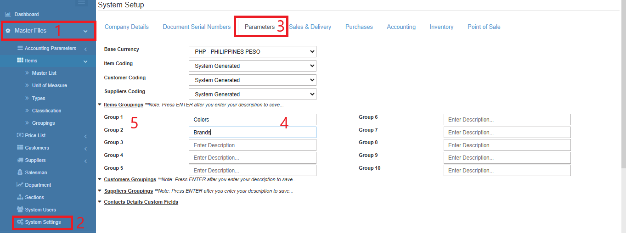The width and height of the screenshot is (626, 233).
Task: Open Unit of Measure in sidebar
Action: [x=49, y=85]
